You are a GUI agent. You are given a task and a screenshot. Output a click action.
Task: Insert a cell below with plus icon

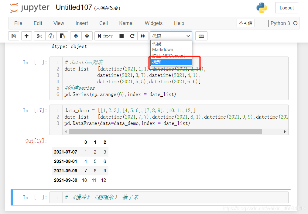[26, 36]
